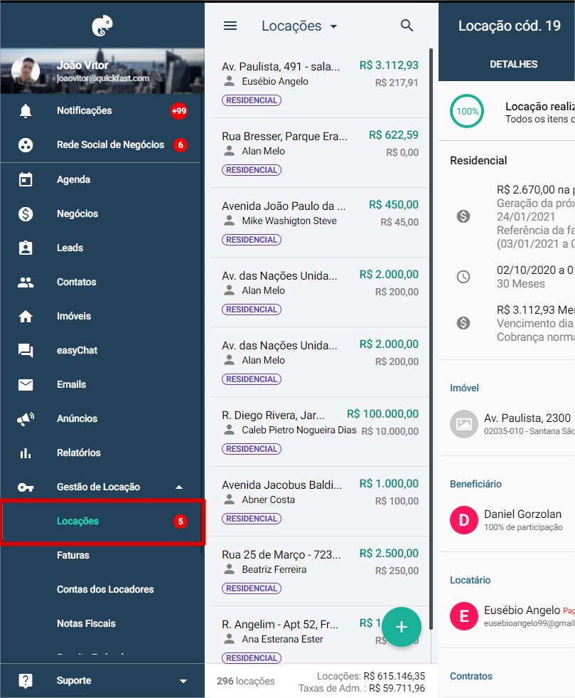Click the Av. Paulista, 2300 image placeholder
The height and width of the screenshot is (698, 575).
[x=464, y=424]
